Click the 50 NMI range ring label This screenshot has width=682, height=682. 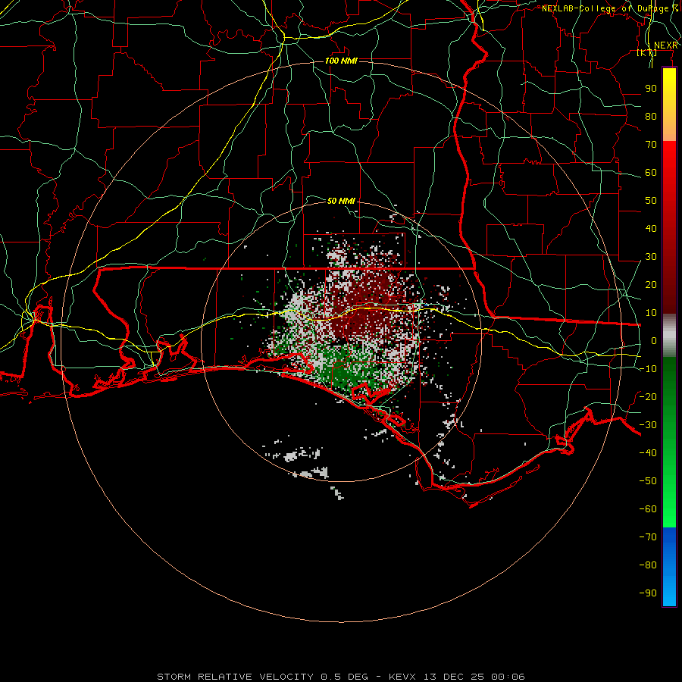tap(342, 201)
